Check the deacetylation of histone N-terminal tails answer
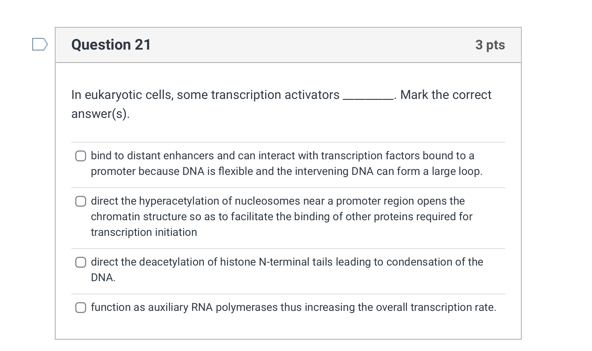The image size is (592, 351). click(x=80, y=262)
